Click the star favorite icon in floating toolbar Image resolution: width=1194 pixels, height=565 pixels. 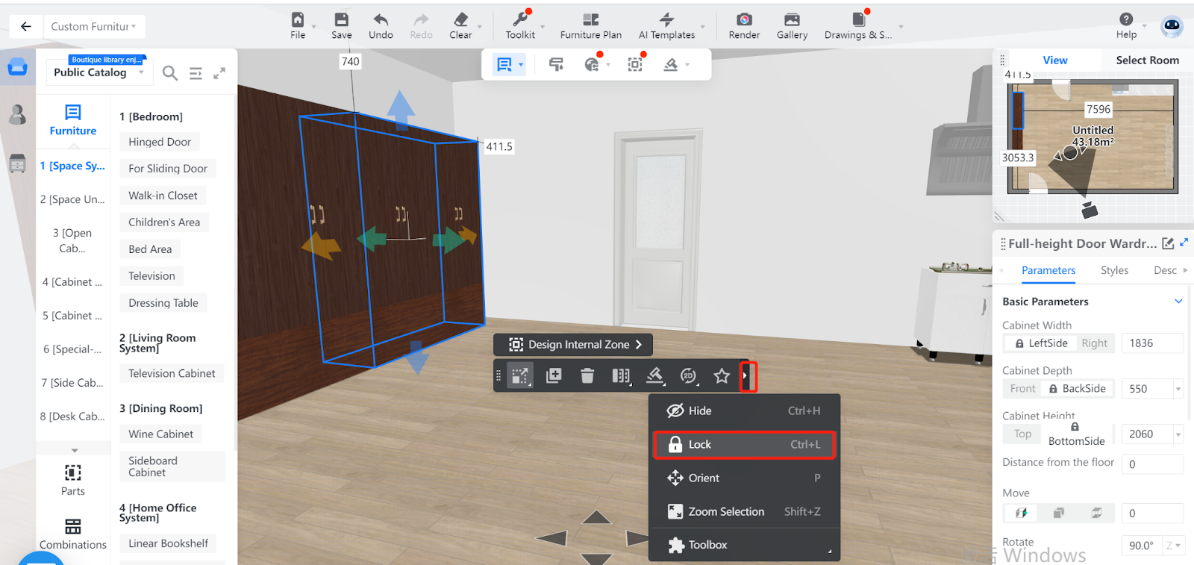(721, 376)
